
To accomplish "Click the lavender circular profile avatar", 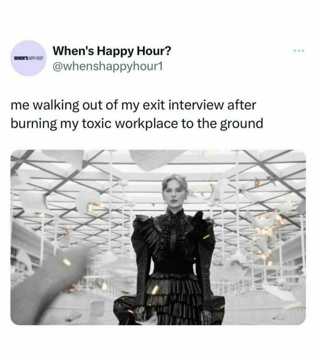I will [x=29, y=58].
